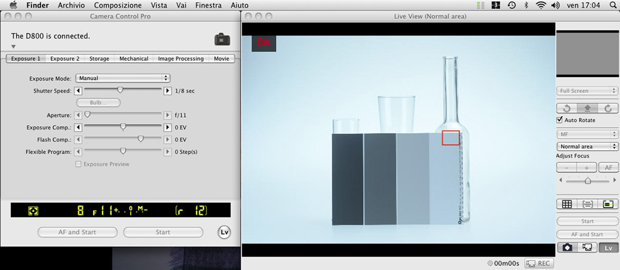The image size is (620, 270).
Task: Increase shutter speed with right arrow
Action: click(168, 90)
